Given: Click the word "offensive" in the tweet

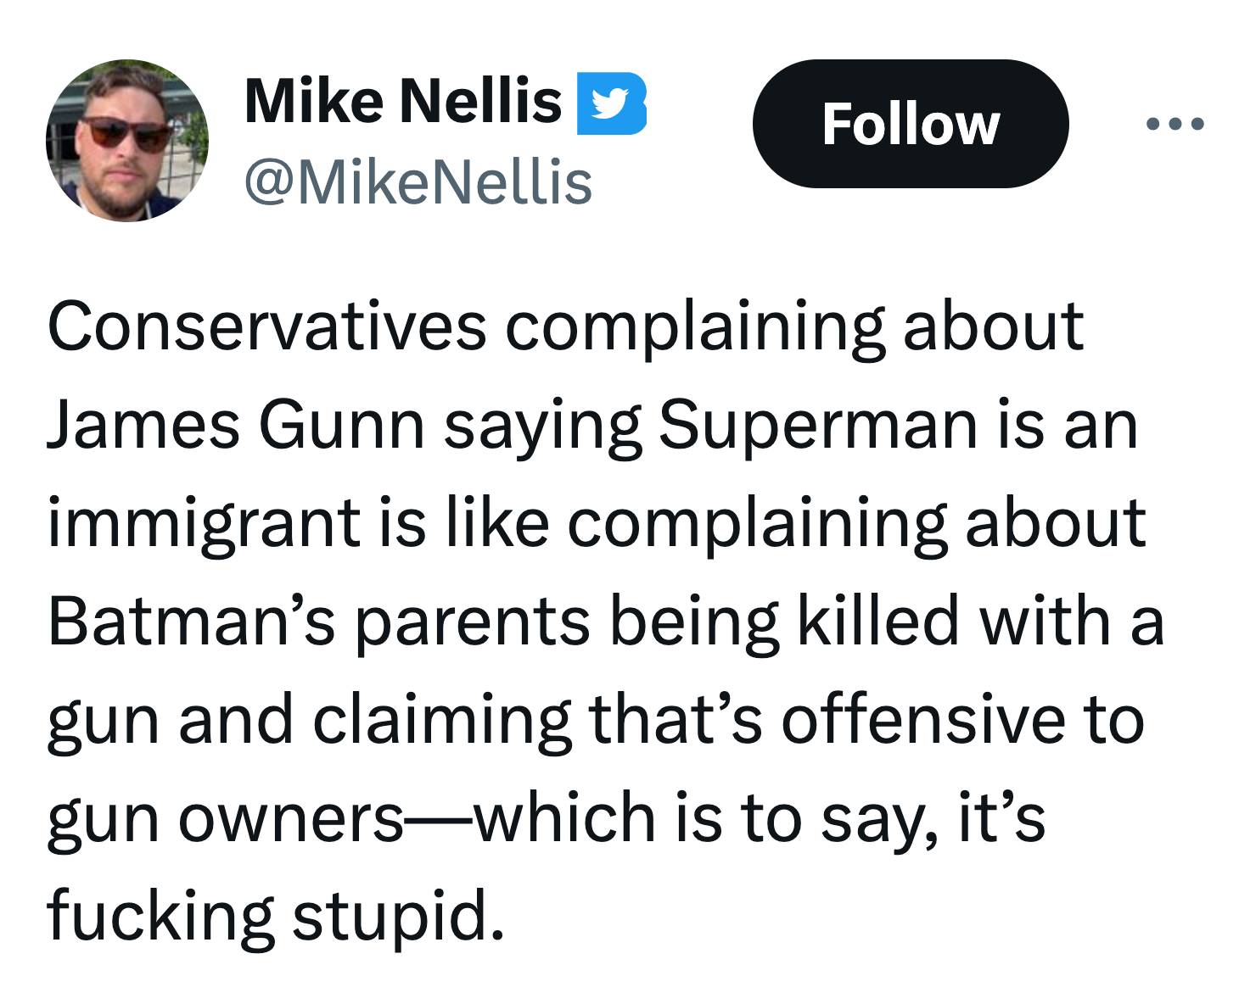Looking at the screenshot, I should click(922, 720).
